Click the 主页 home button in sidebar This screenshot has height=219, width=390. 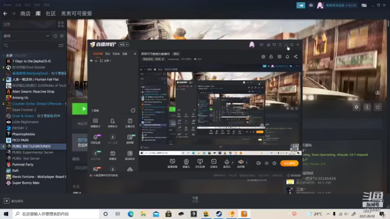pos(7,24)
